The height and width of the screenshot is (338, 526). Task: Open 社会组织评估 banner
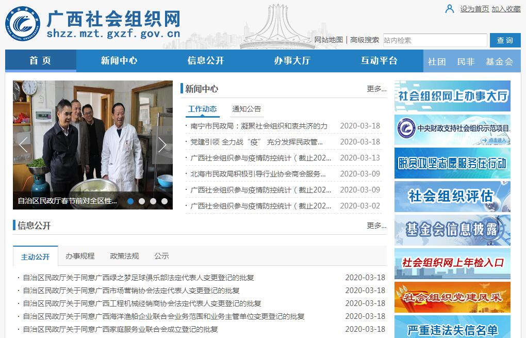(452, 197)
